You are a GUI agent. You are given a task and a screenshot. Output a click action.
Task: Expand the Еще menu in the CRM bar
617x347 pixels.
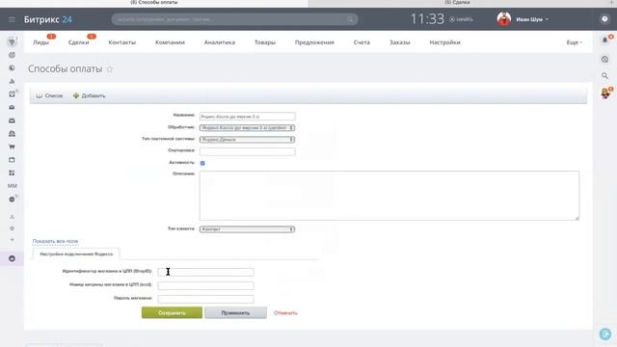575,42
